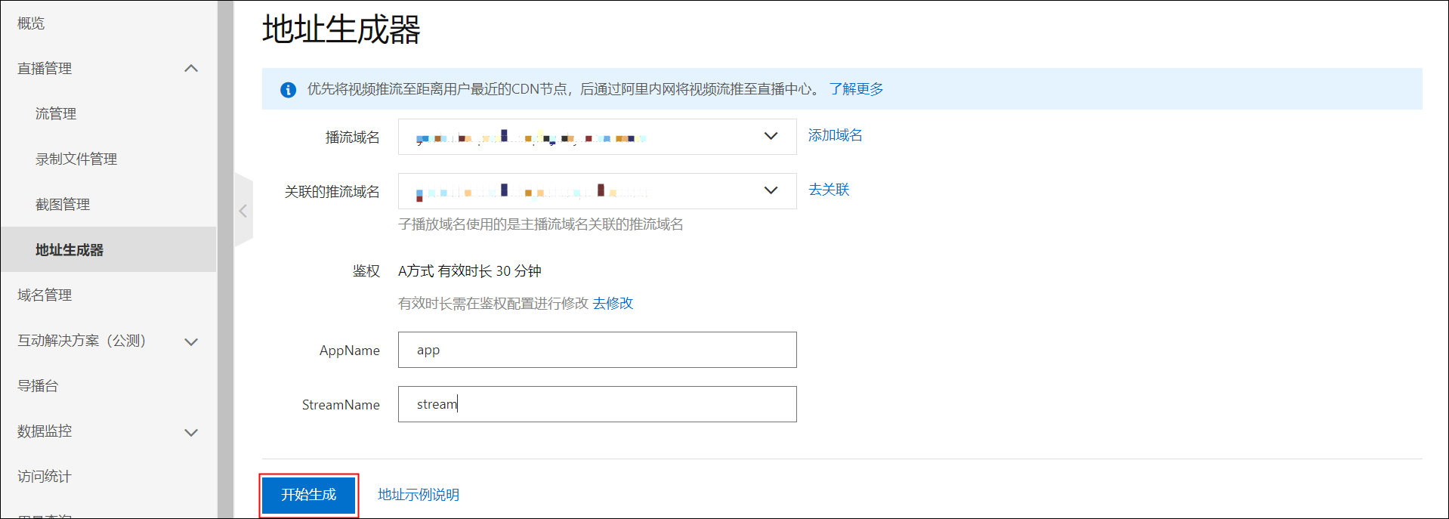Expand the 数据监控 menu section

point(191,432)
